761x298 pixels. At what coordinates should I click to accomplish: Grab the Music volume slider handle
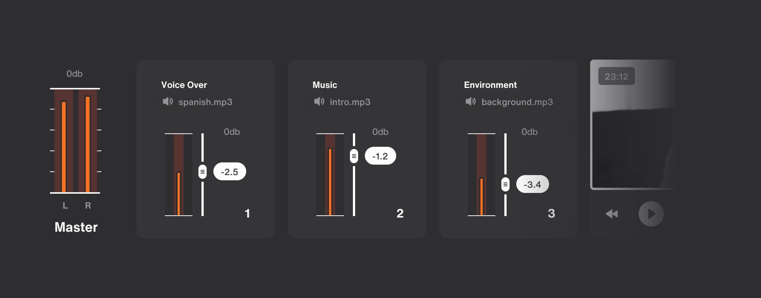click(354, 156)
